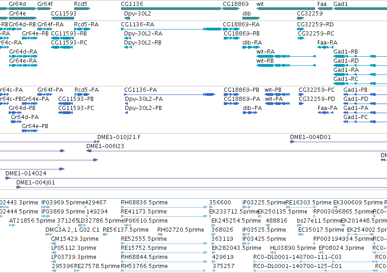Select BAC clone DME1-006I23
The height and width of the screenshot is (273, 387).
coord(105,146)
